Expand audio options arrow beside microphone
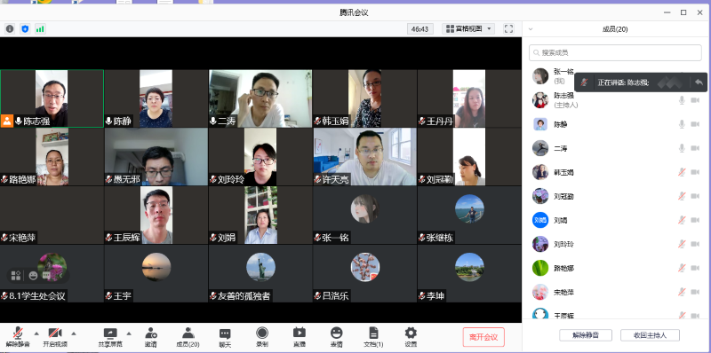This screenshot has height=353, width=711. [x=36, y=333]
